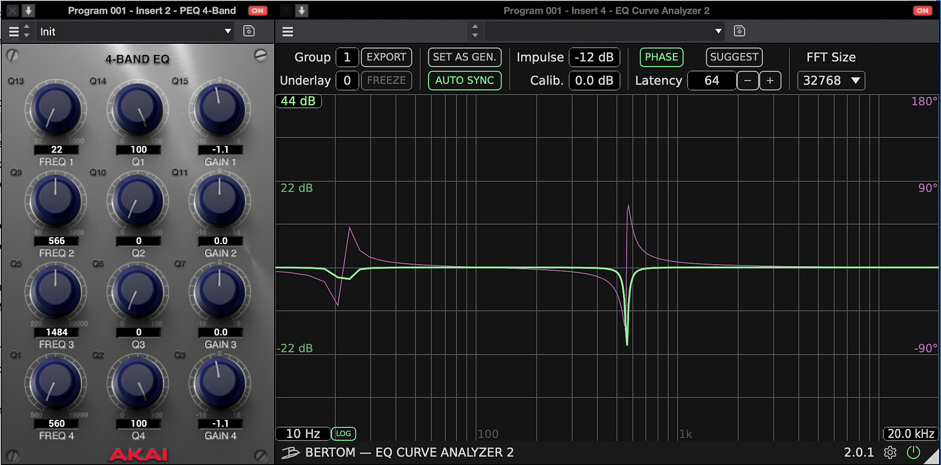Open Init preset dropdown in PEQ 4-Band
This screenshot has width=941, height=465.
click(x=136, y=31)
